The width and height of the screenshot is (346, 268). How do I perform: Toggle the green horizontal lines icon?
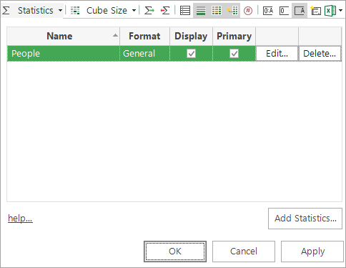201,11
